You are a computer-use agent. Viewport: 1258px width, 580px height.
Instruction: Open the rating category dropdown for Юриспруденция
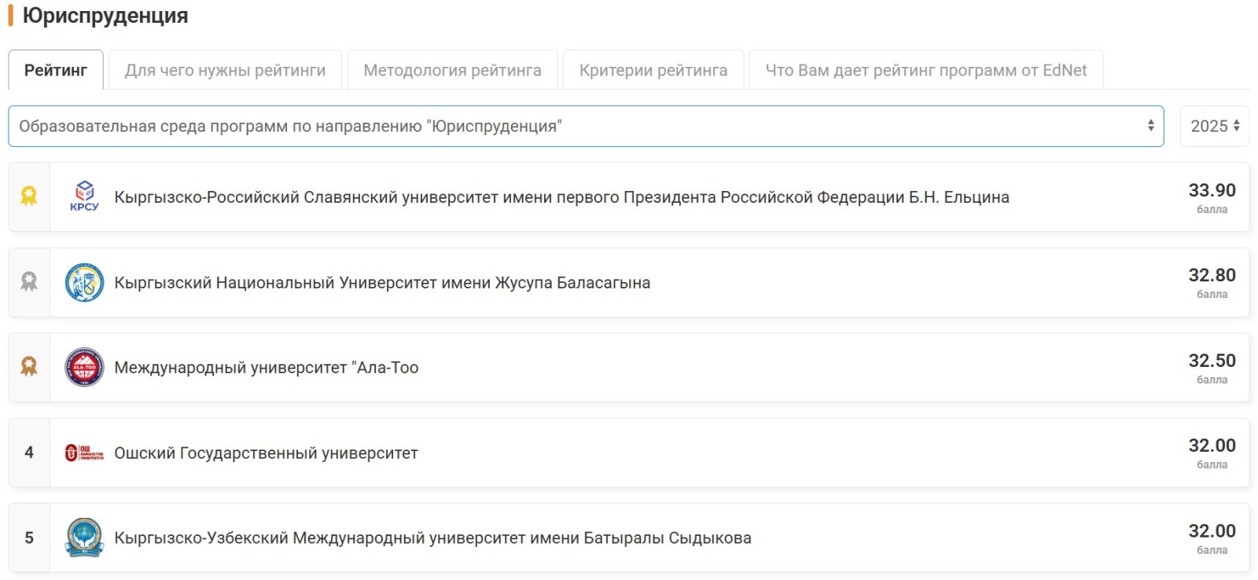point(586,126)
